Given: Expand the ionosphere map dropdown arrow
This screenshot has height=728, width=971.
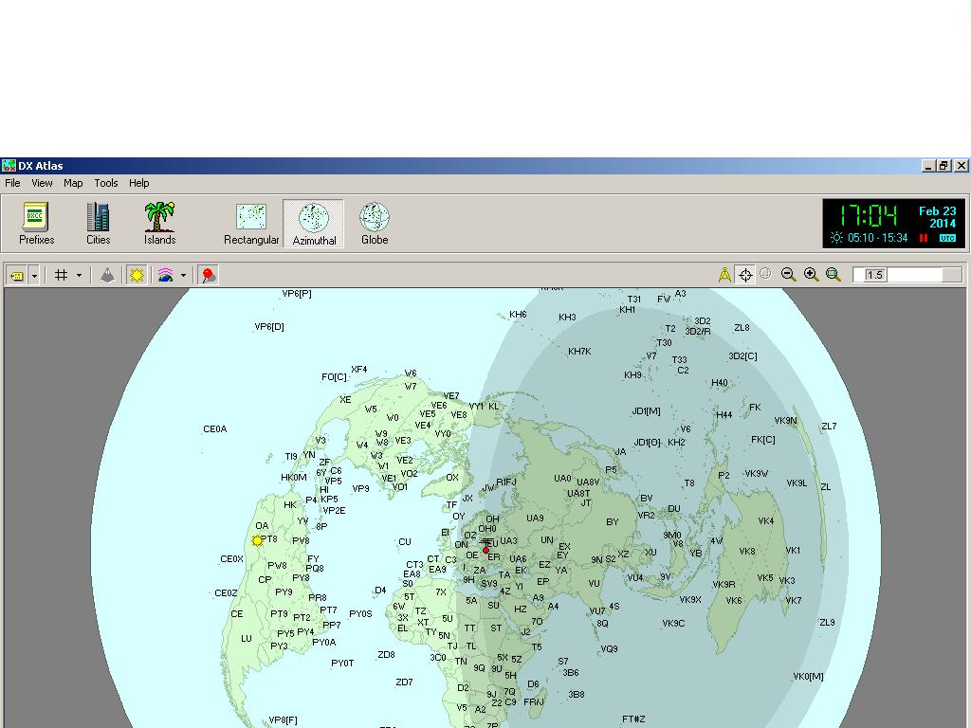Looking at the screenshot, I should tap(183, 275).
